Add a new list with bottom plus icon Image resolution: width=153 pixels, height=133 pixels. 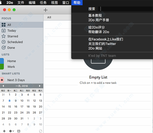pyautogui.click(x=4, y=131)
